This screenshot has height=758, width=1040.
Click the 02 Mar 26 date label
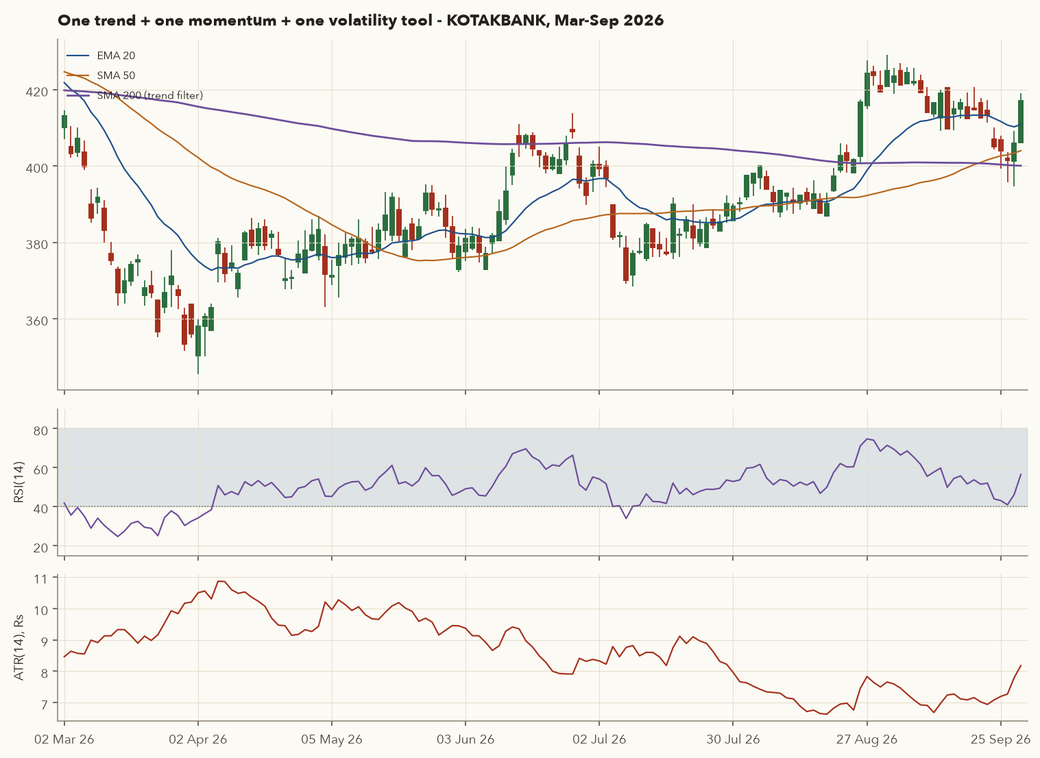(x=64, y=739)
